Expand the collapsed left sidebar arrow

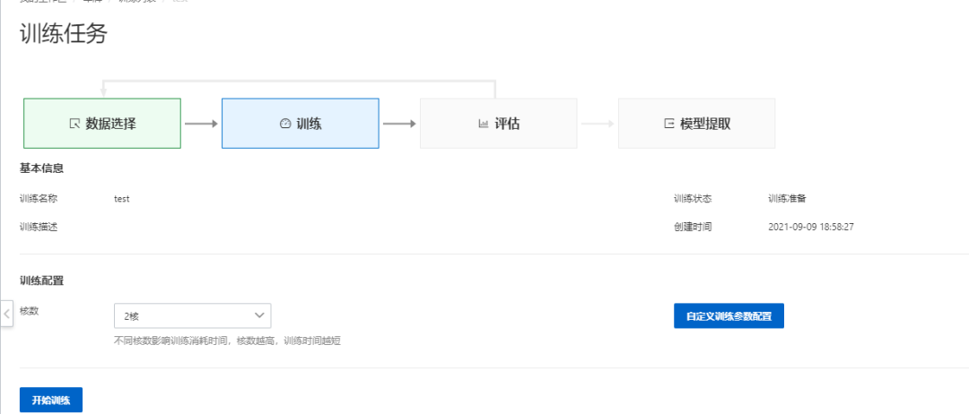click(x=7, y=314)
